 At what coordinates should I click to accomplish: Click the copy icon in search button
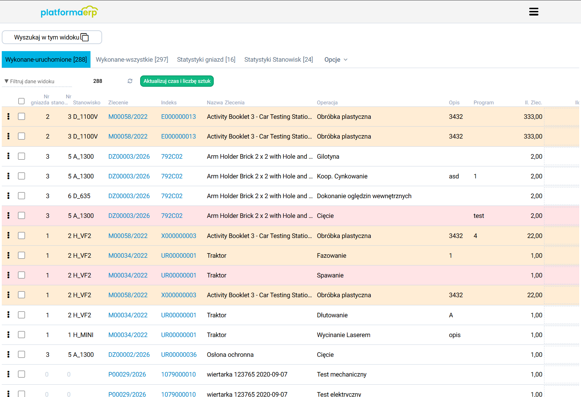tap(85, 37)
